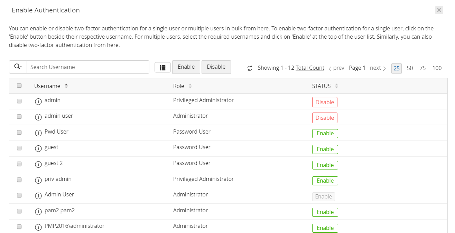
Task: Select the checkbox for guest row
Action: (19, 148)
